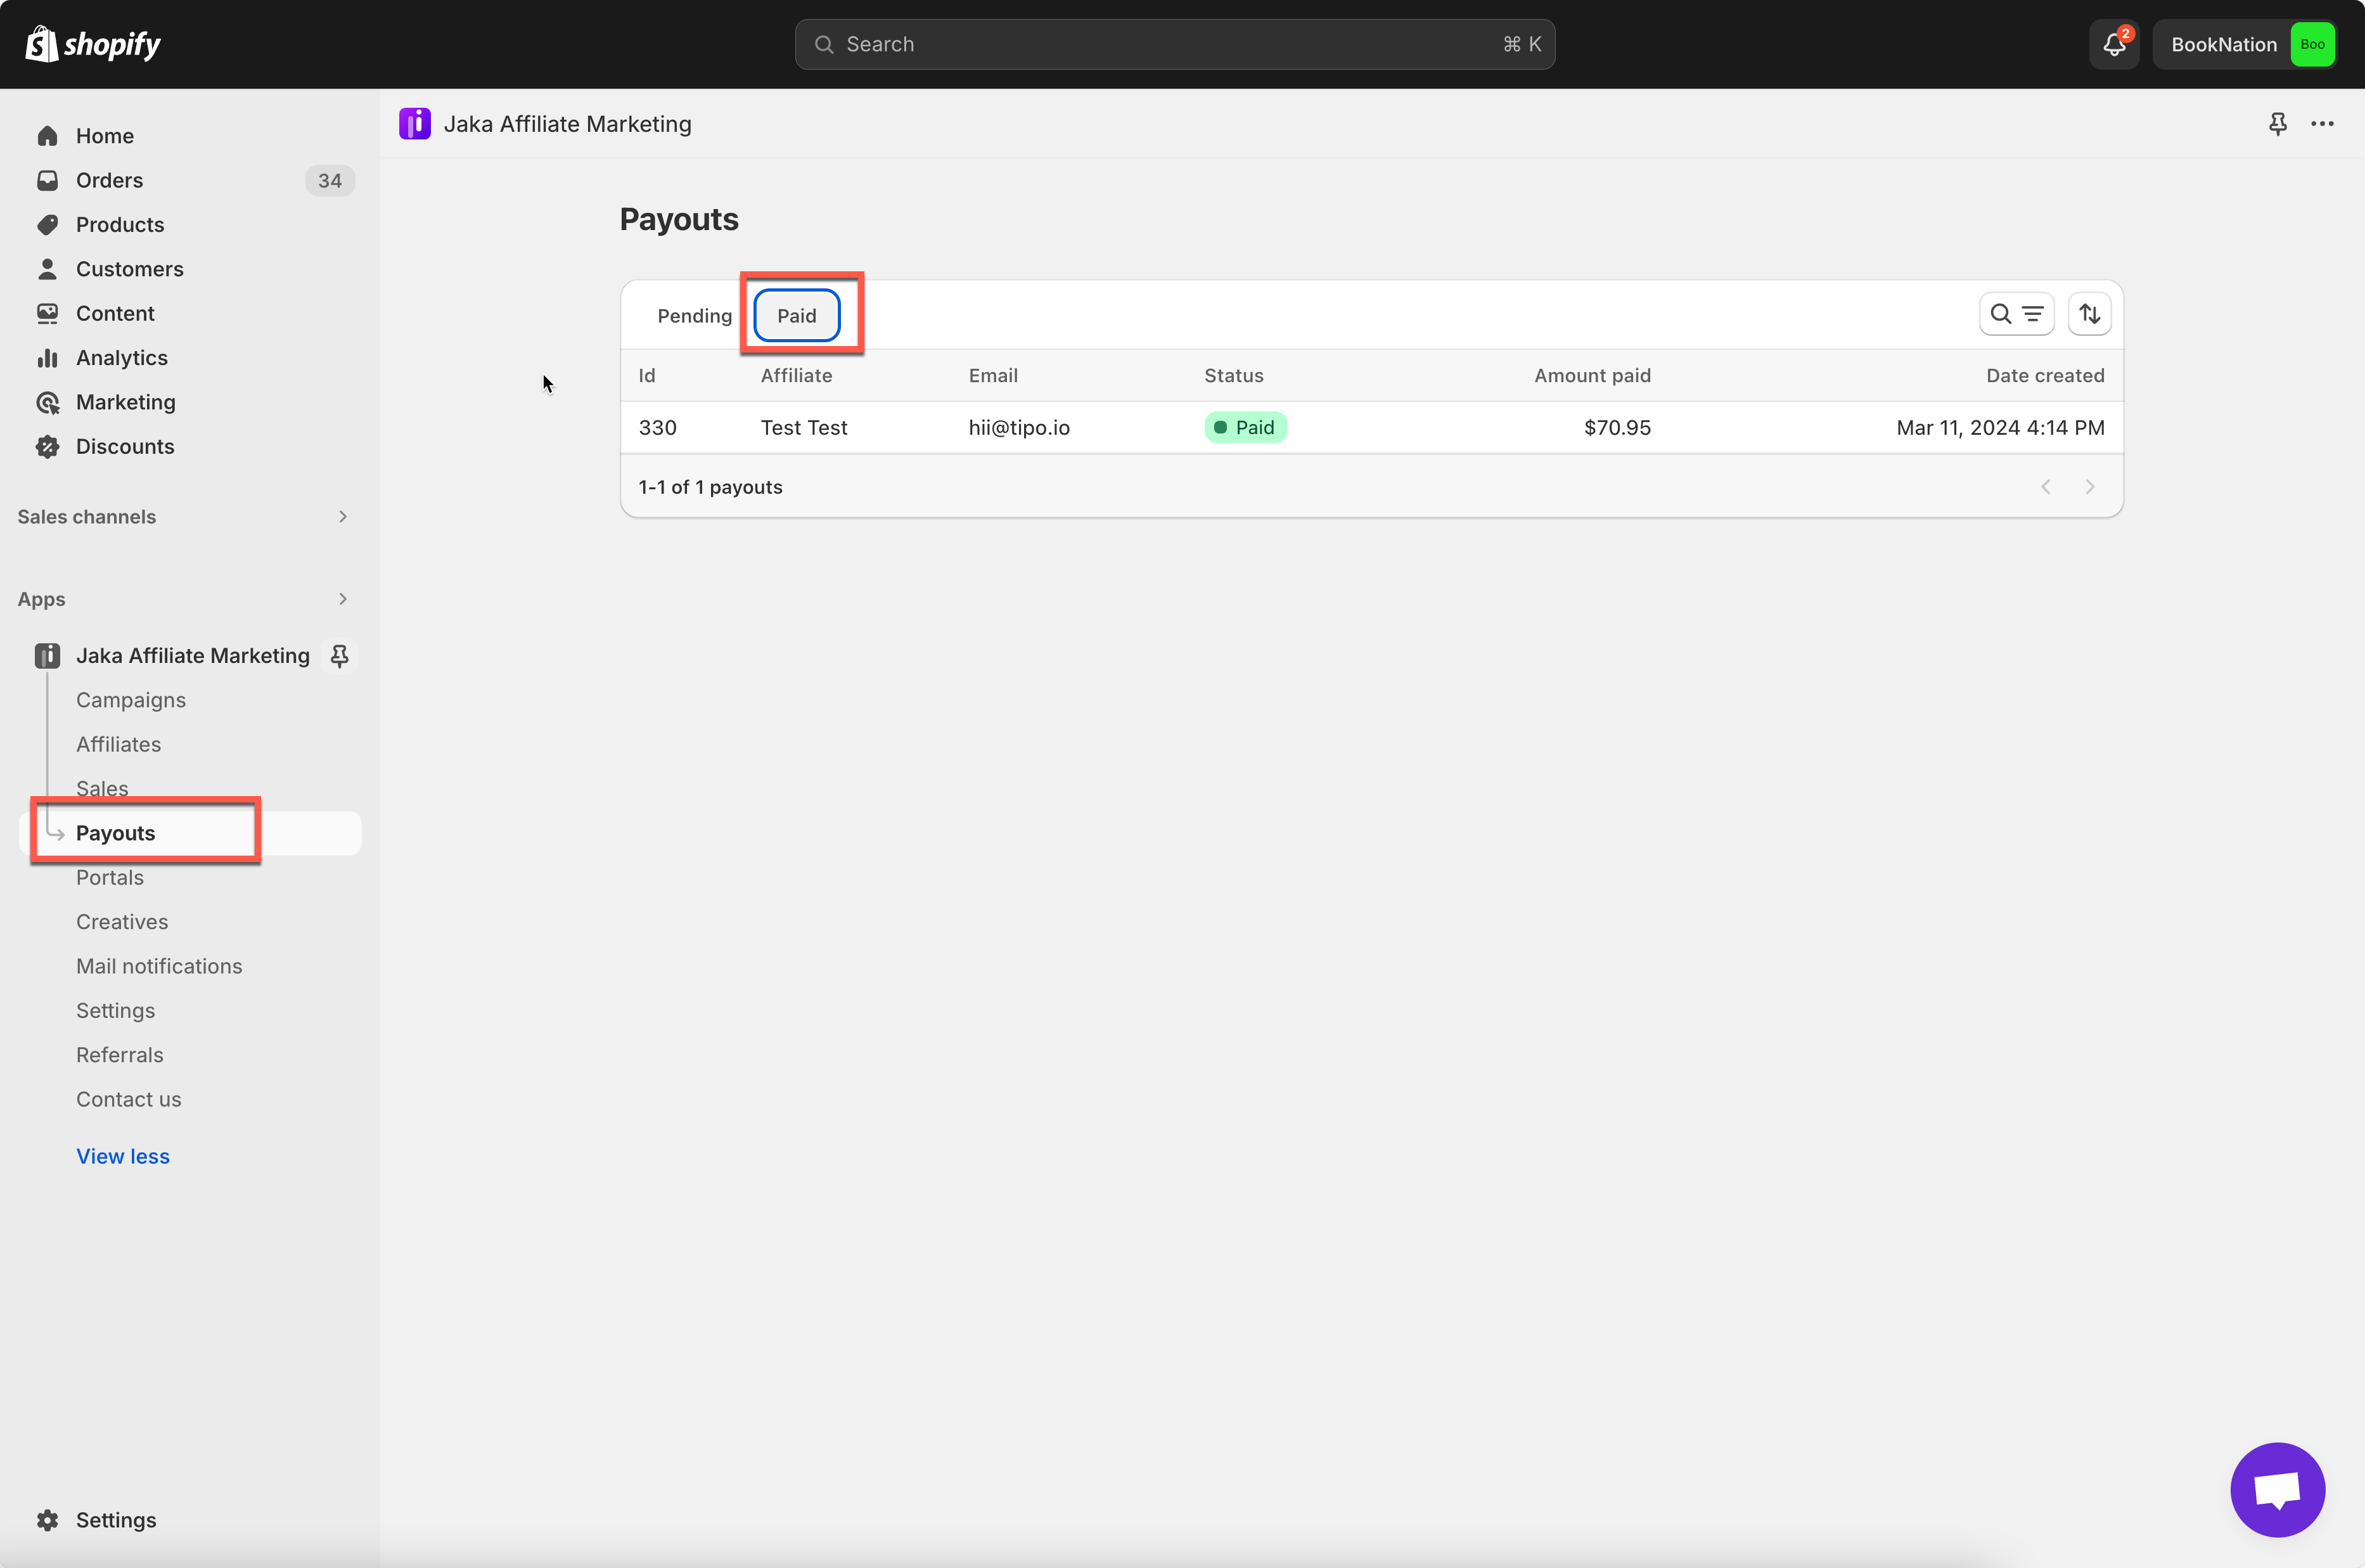Expand the Sales channels section
The image size is (2365, 1568).
[x=343, y=517]
